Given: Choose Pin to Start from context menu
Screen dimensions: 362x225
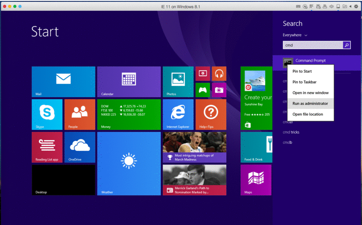Looking at the screenshot, I should 310,71.
